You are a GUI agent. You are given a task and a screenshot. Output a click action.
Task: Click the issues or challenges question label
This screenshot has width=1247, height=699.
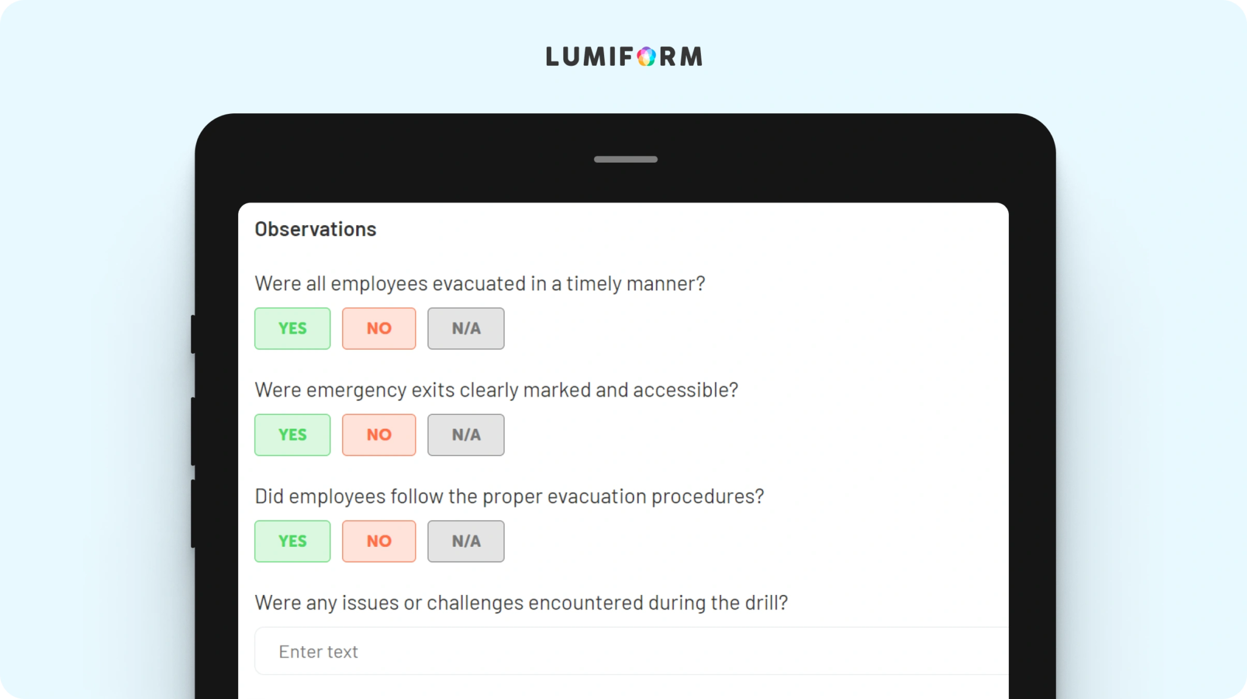521,603
